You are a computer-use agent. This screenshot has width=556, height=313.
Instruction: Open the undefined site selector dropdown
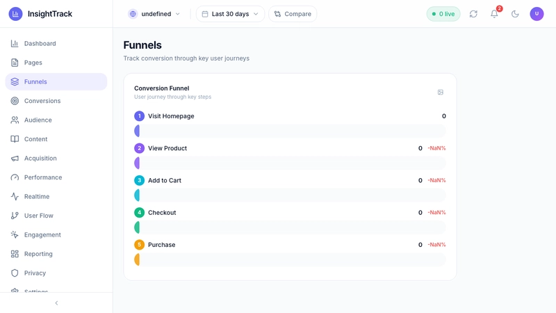[154, 14]
